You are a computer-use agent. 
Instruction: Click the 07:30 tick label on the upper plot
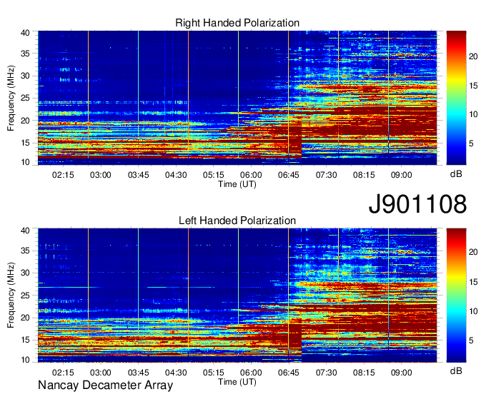click(327, 175)
